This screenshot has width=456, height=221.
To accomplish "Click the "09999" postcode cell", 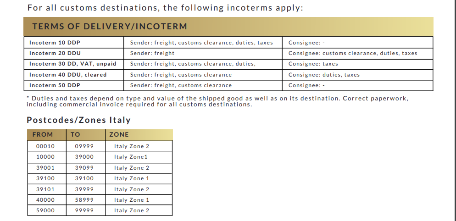I will (x=84, y=146).
